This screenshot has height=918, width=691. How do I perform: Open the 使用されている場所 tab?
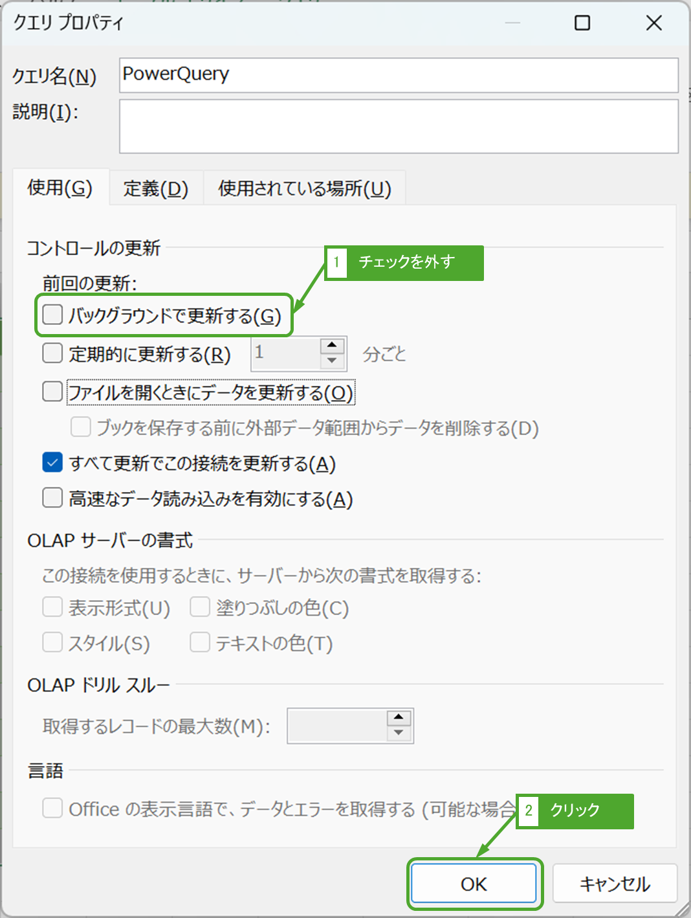click(305, 188)
